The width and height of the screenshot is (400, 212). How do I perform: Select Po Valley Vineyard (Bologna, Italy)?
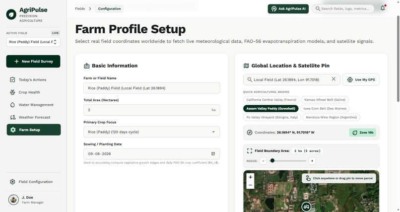(x=272, y=117)
